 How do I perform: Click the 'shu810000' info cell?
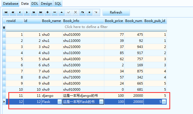[x=83, y=83]
